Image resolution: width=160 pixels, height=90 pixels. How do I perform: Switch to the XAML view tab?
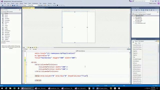click(35, 49)
